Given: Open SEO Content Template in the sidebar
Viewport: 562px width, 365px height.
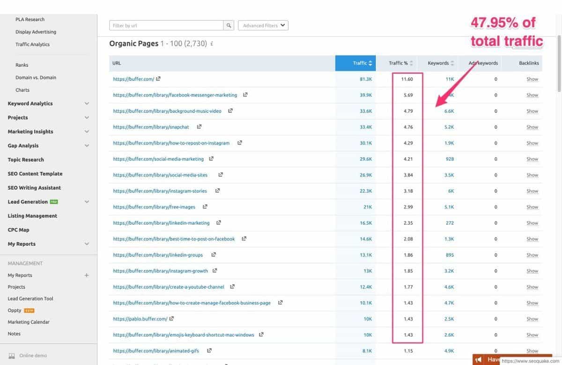Looking at the screenshot, I should (x=35, y=174).
